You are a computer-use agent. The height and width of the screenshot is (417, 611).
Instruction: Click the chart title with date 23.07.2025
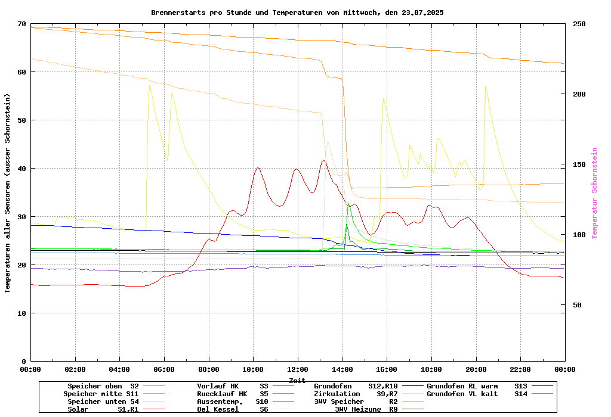[x=297, y=13]
